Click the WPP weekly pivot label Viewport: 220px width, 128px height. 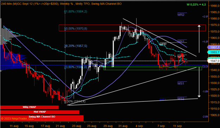[x=181, y=56]
